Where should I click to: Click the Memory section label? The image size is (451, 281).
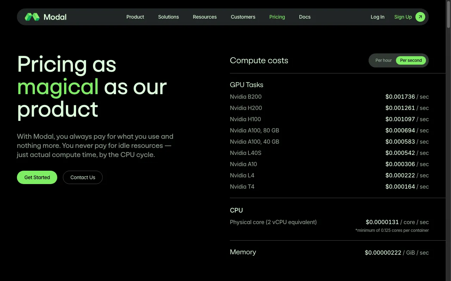pyautogui.click(x=243, y=252)
